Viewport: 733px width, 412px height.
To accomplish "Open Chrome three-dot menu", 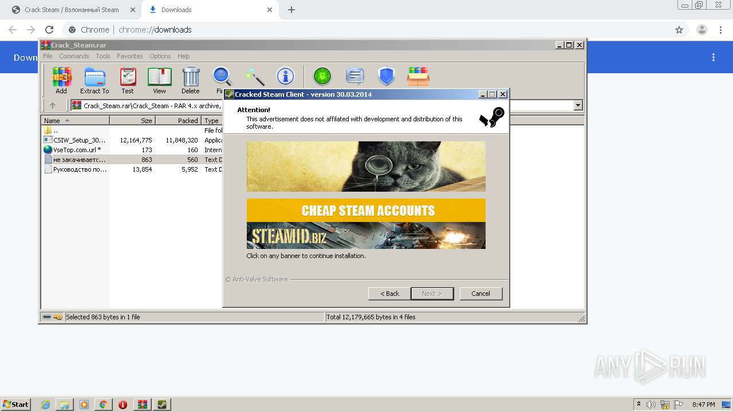I will point(720,30).
